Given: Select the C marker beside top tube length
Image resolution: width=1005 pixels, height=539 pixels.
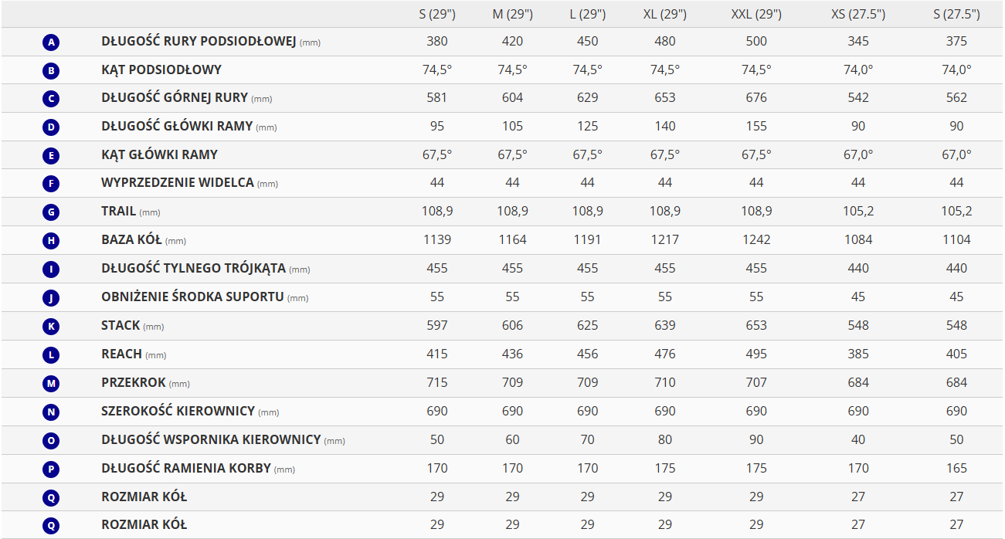Looking at the screenshot, I should coord(51,99).
